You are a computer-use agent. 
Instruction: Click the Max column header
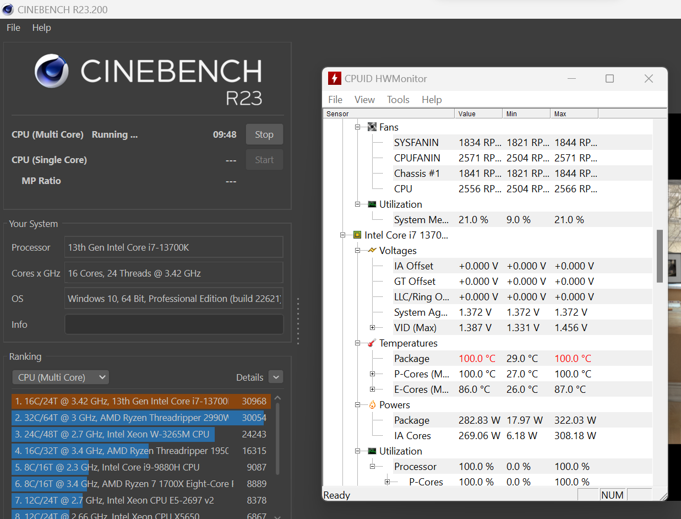click(574, 113)
